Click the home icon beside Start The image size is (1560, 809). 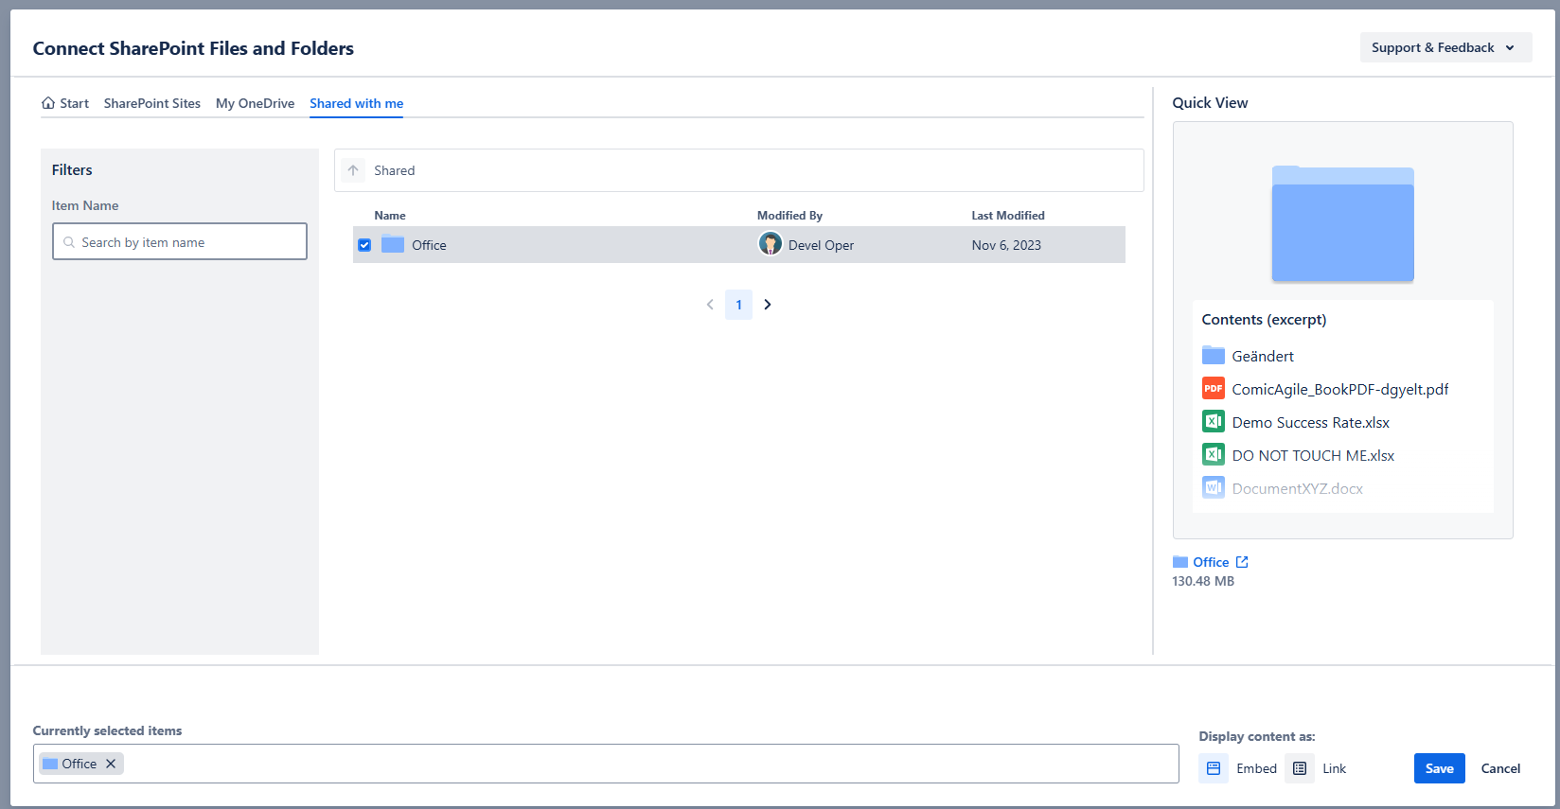tap(48, 103)
